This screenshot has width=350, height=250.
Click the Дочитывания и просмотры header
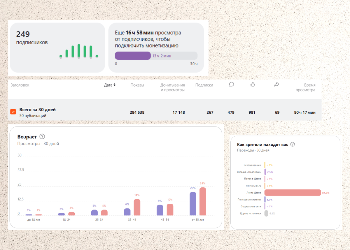pyautogui.click(x=172, y=87)
